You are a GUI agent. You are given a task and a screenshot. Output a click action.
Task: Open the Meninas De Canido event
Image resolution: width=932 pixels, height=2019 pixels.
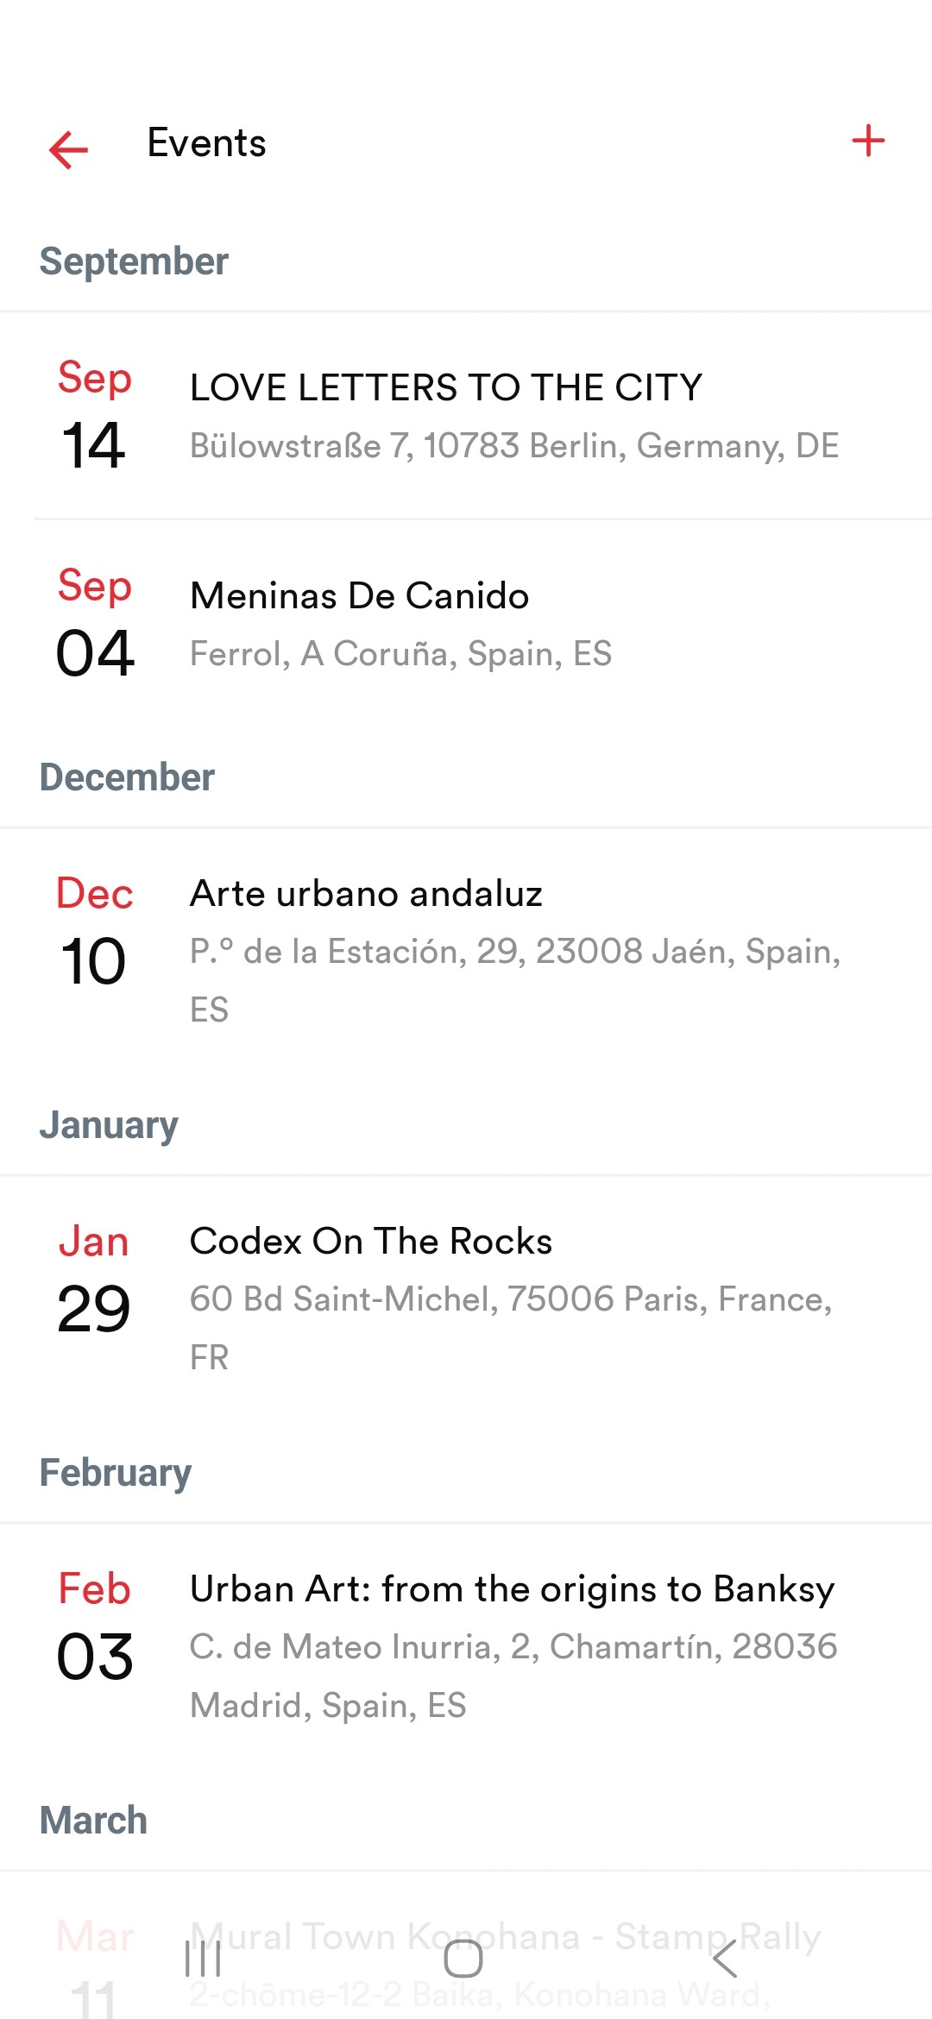pos(359,595)
